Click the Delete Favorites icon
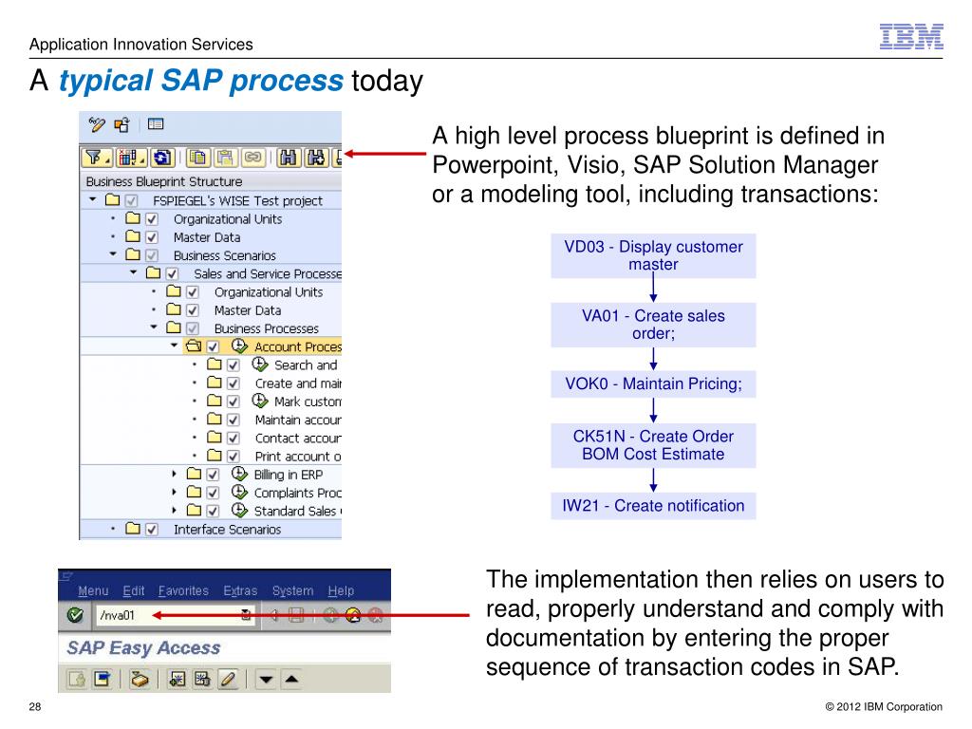972x729 pixels. click(x=202, y=680)
